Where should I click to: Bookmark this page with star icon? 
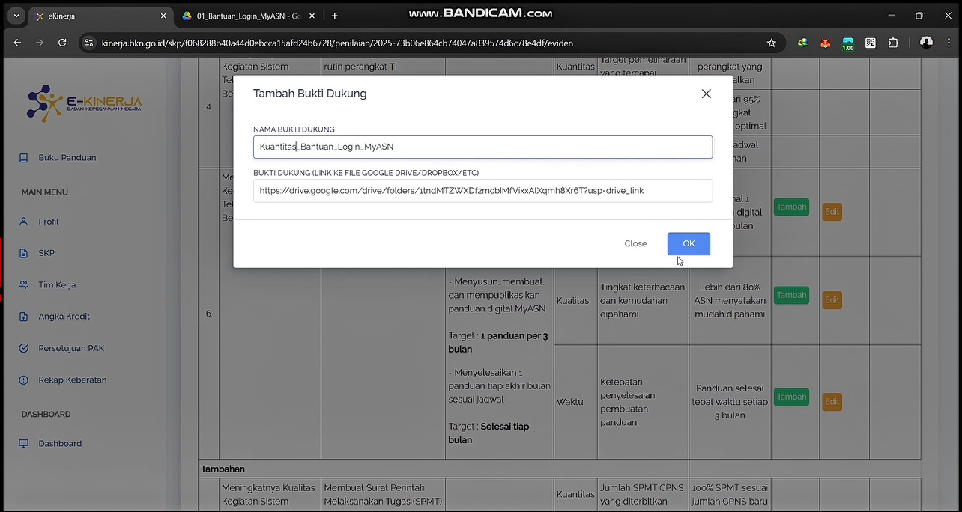pos(772,43)
